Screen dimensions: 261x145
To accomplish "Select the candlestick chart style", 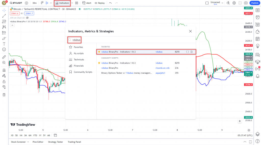I will tap(47, 3).
